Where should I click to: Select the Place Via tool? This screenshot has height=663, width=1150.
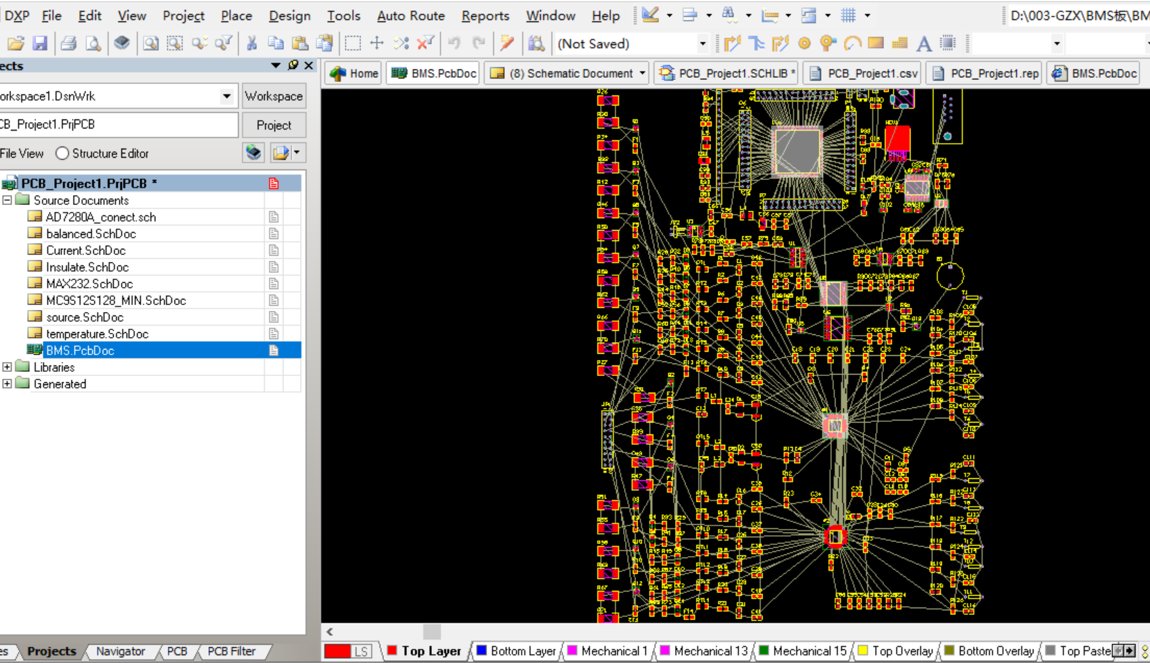(828, 44)
